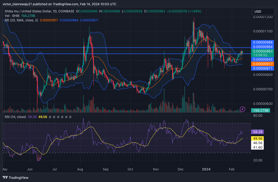Click the close price value C0.00000963
This screenshot has width=278, height=182.
pyautogui.click(x=154, y=11)
